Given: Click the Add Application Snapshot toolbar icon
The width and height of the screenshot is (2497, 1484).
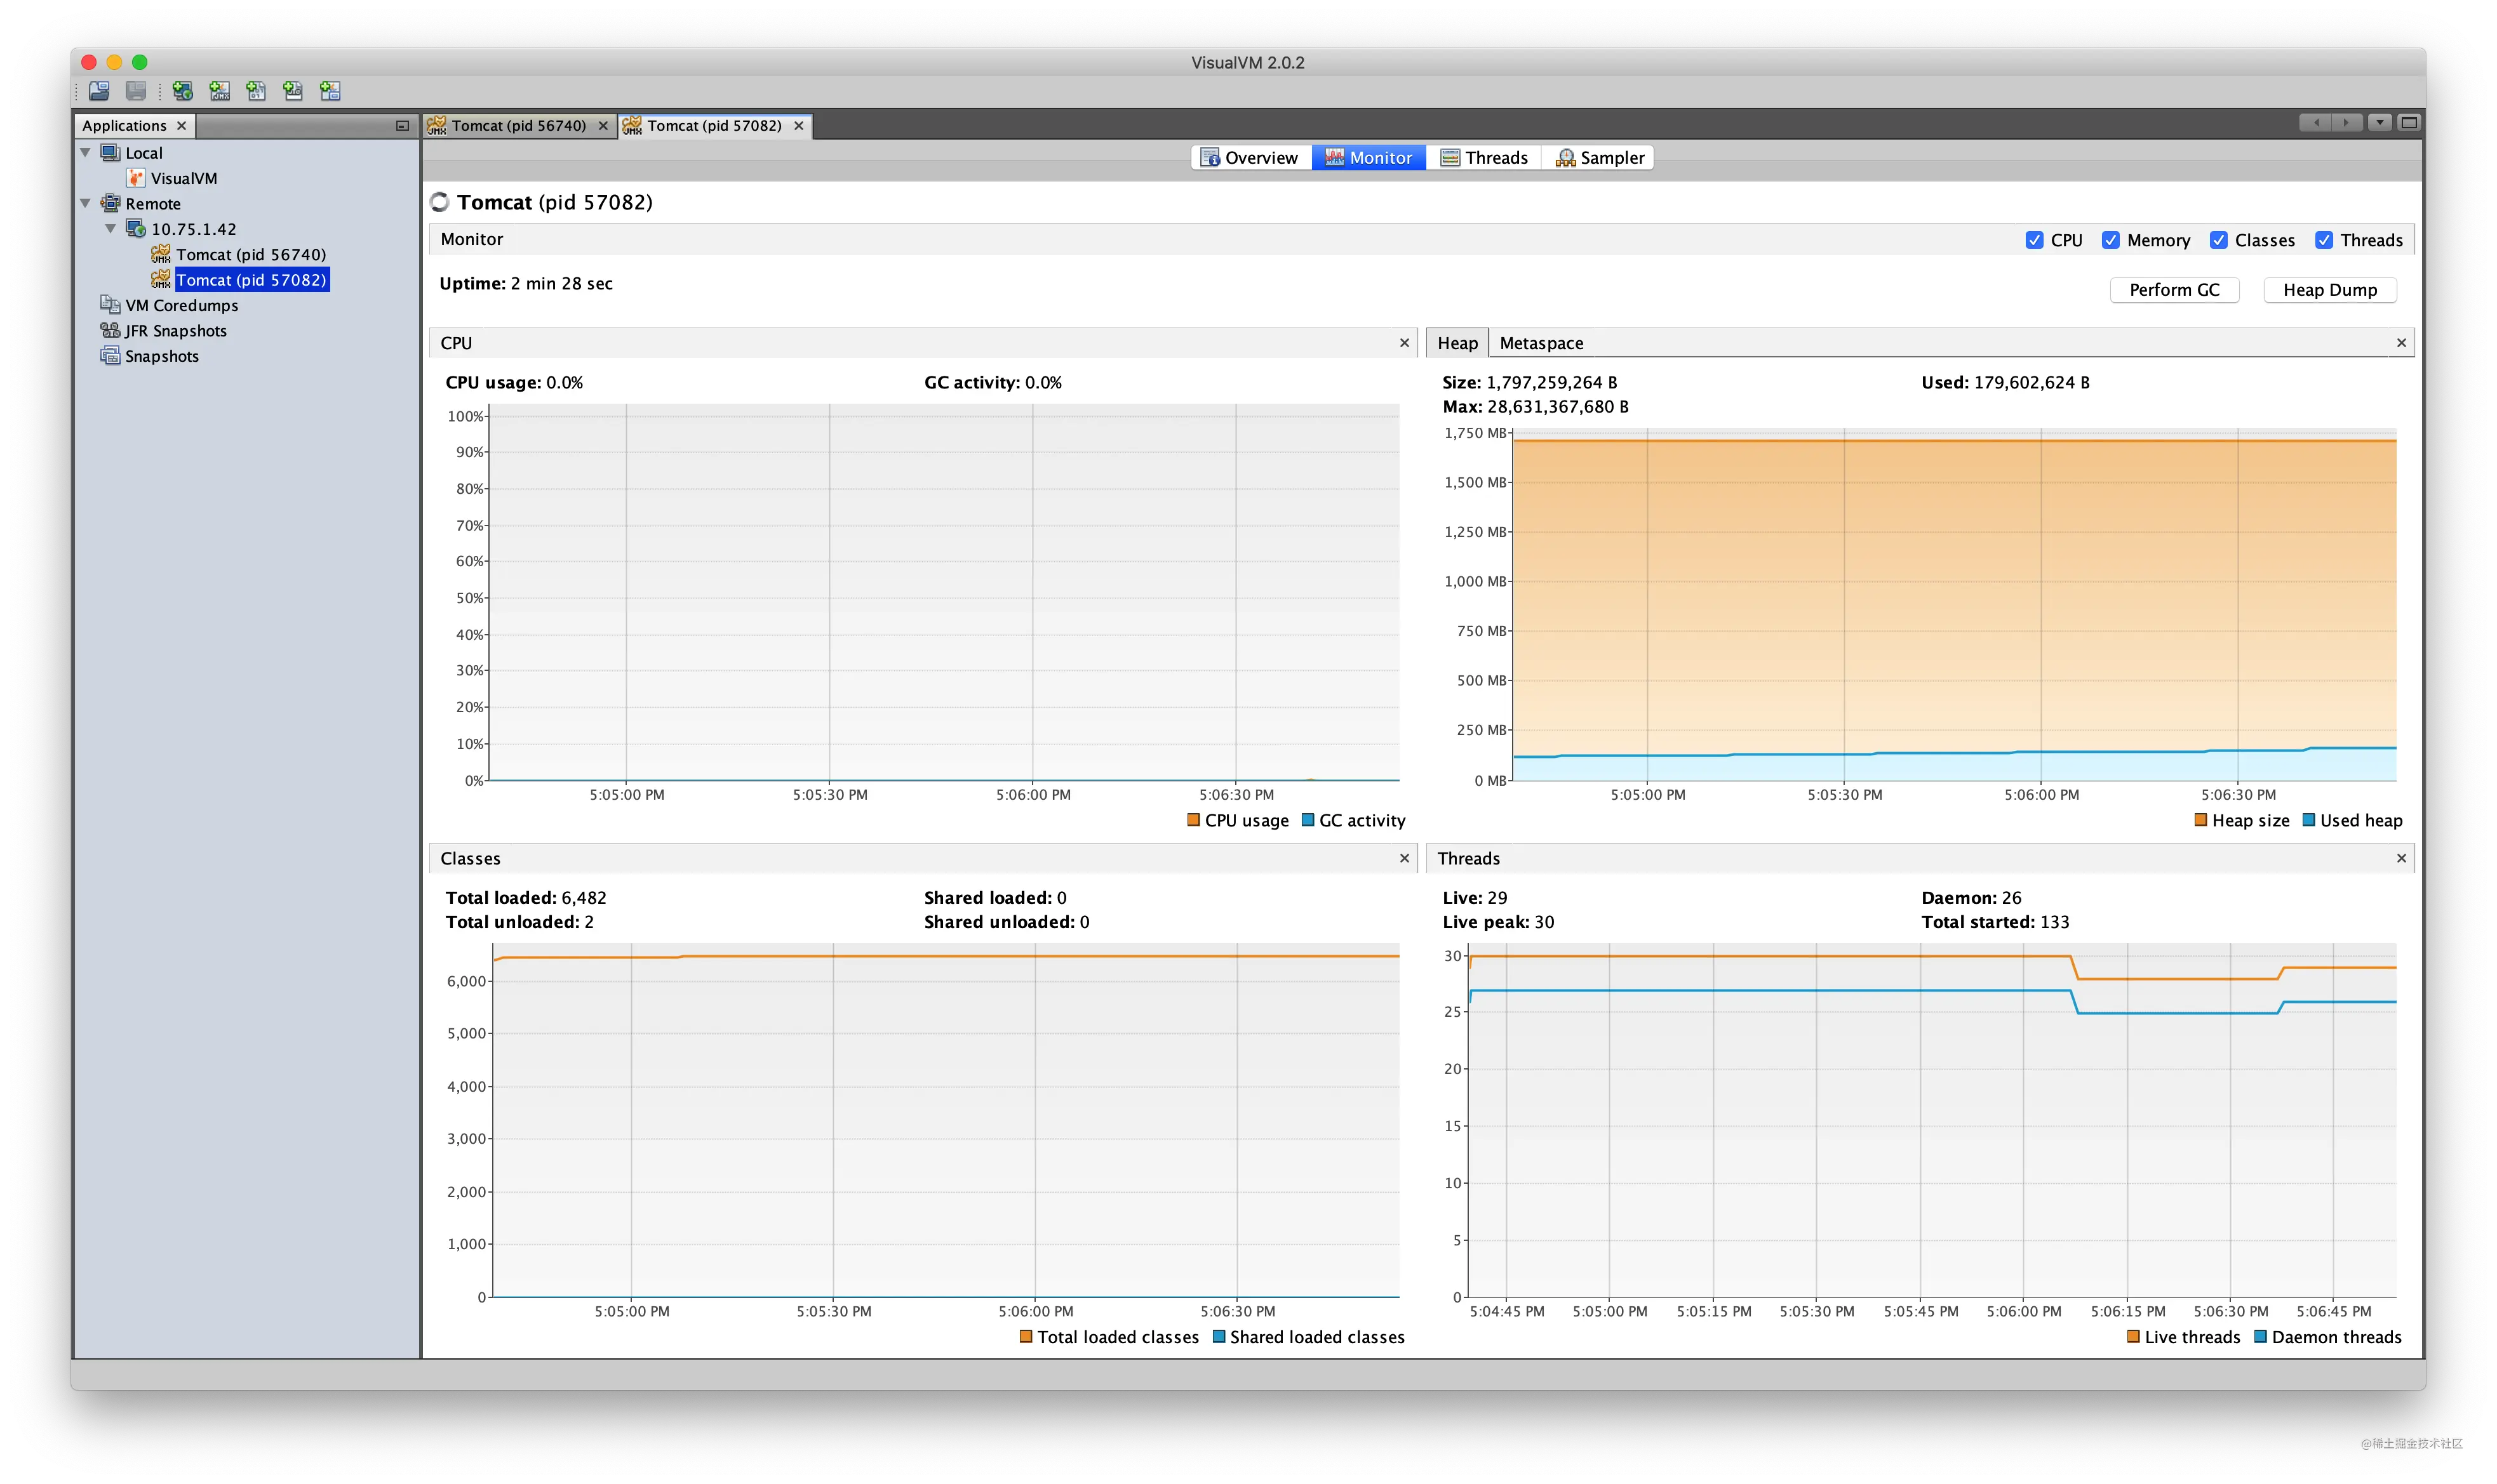Looking at the screenshot, I should 330,91.
